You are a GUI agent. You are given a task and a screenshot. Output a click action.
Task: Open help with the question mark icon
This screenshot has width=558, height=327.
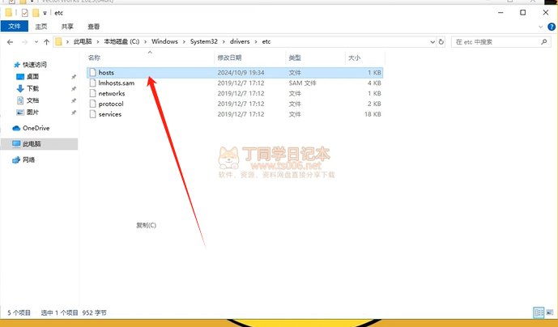click(x=552, y=27)
